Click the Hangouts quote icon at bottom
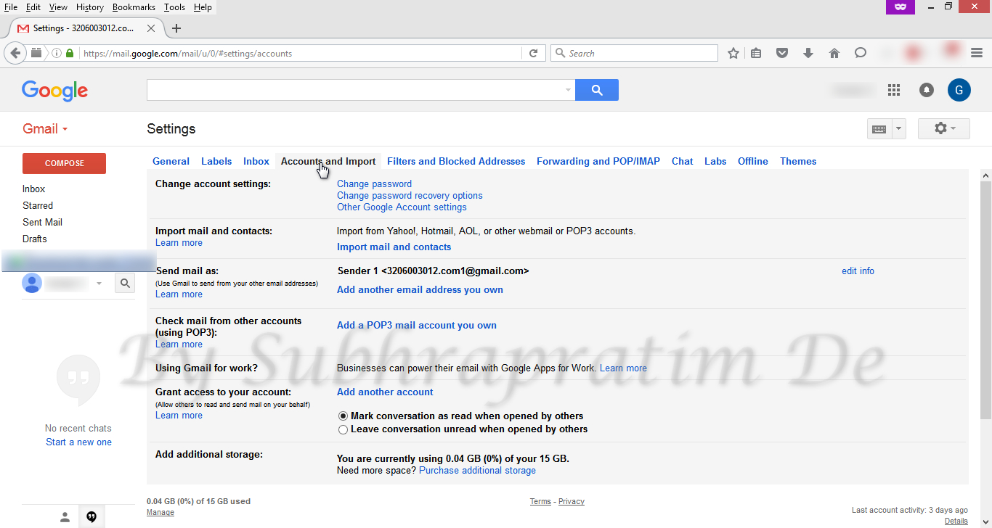The image size is (992, 528). tap(92, 517)
